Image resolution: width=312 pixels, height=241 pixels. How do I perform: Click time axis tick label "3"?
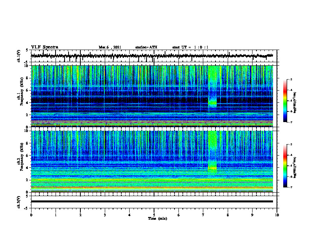[105, 215]
